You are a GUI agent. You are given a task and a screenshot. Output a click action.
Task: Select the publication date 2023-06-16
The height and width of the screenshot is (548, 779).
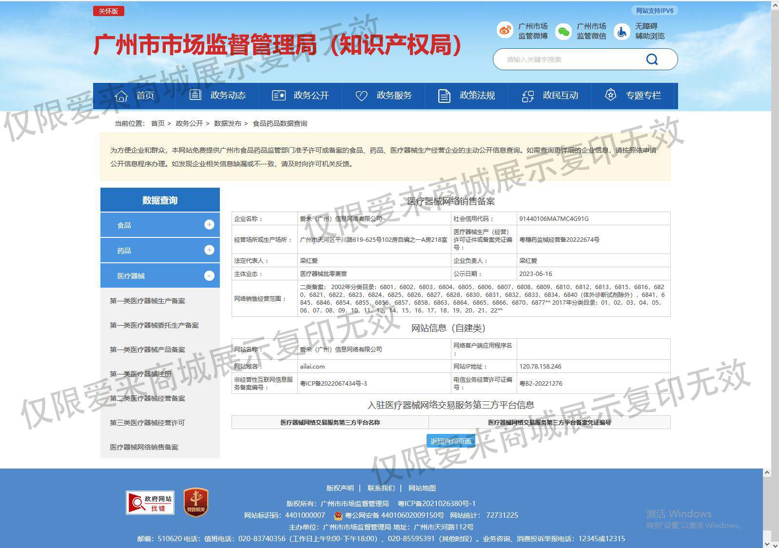click(536, 274)
